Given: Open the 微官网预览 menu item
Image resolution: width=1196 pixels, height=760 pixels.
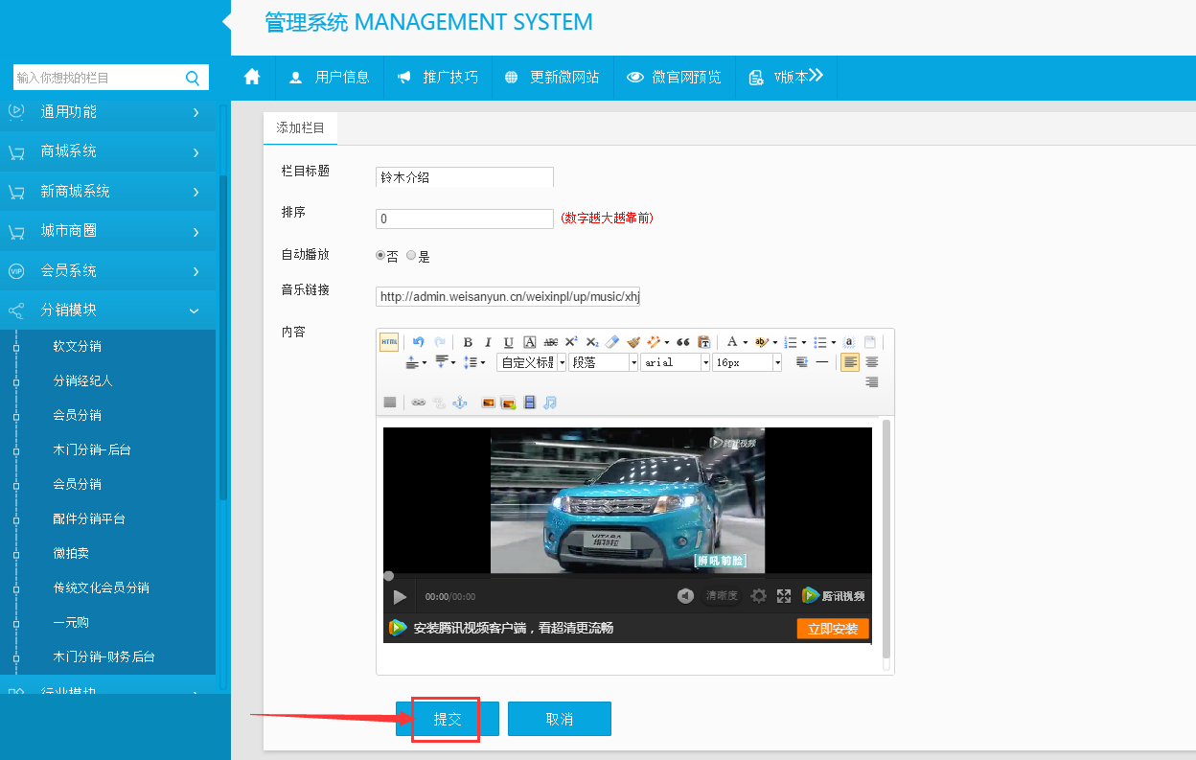Looking at the screenshot, I should click(675, 77).
